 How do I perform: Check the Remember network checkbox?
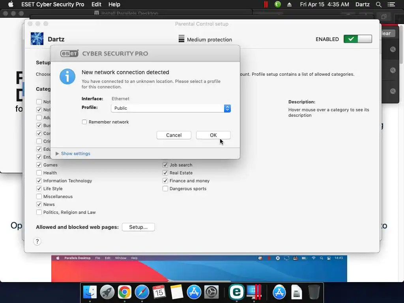[84, 122]
